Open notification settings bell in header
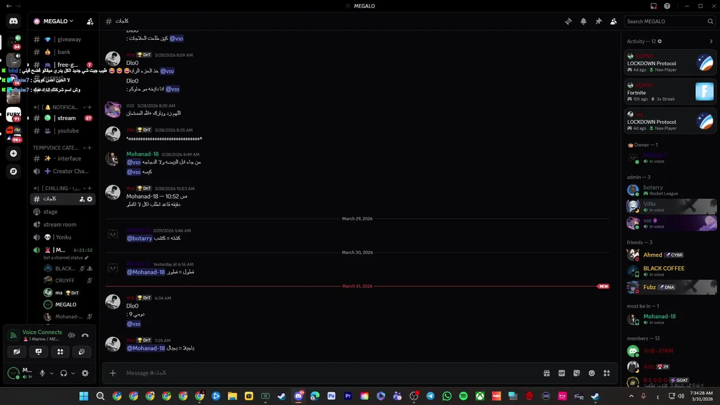 coord(583,21)
